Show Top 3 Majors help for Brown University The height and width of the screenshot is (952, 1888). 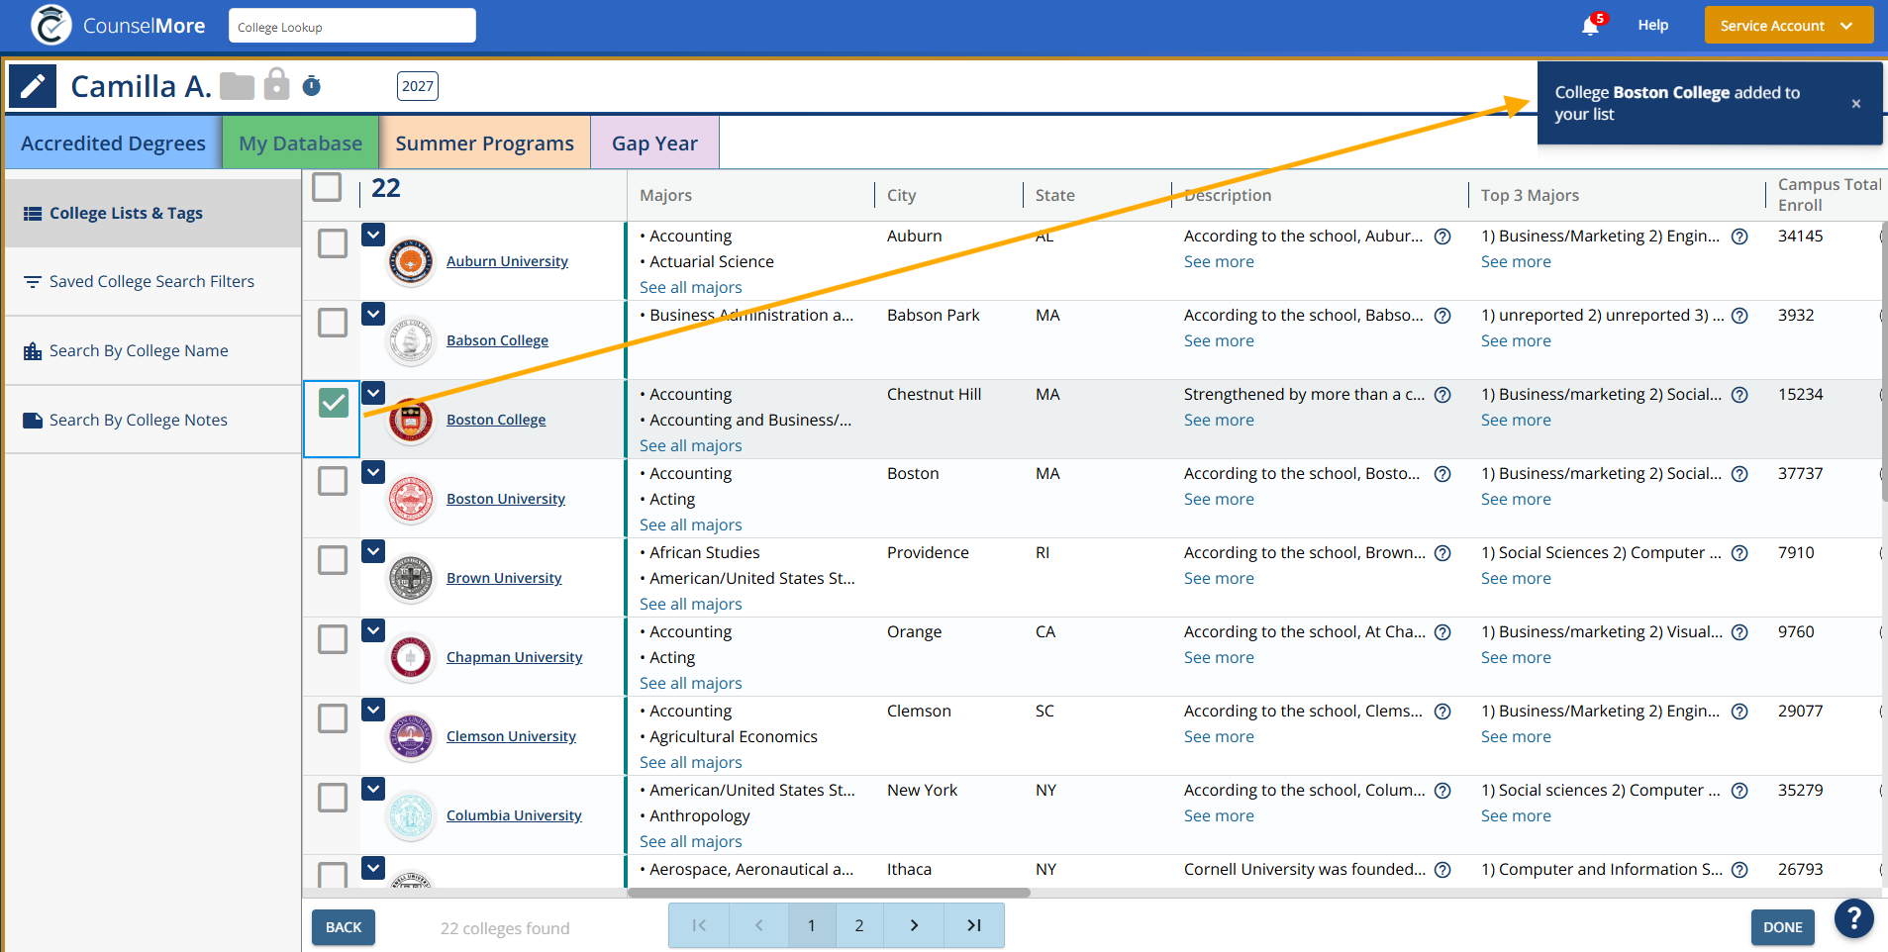1739,553
